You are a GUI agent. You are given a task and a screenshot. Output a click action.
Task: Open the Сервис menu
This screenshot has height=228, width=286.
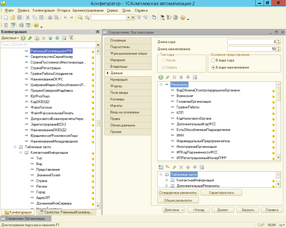pos(113,10)
